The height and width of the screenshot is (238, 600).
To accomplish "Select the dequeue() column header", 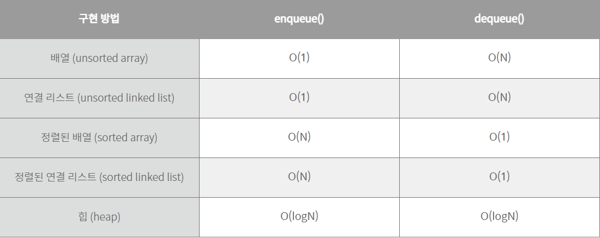I will (500, 19).
